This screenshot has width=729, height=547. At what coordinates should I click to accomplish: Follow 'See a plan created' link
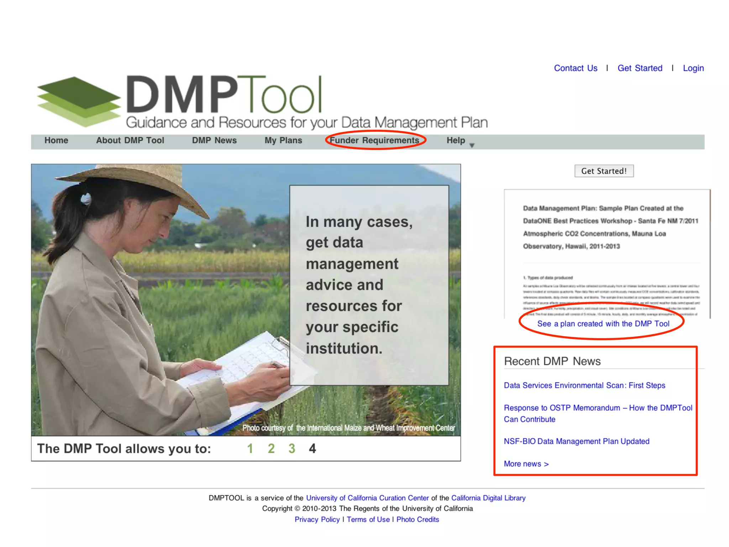click(603, 324)
